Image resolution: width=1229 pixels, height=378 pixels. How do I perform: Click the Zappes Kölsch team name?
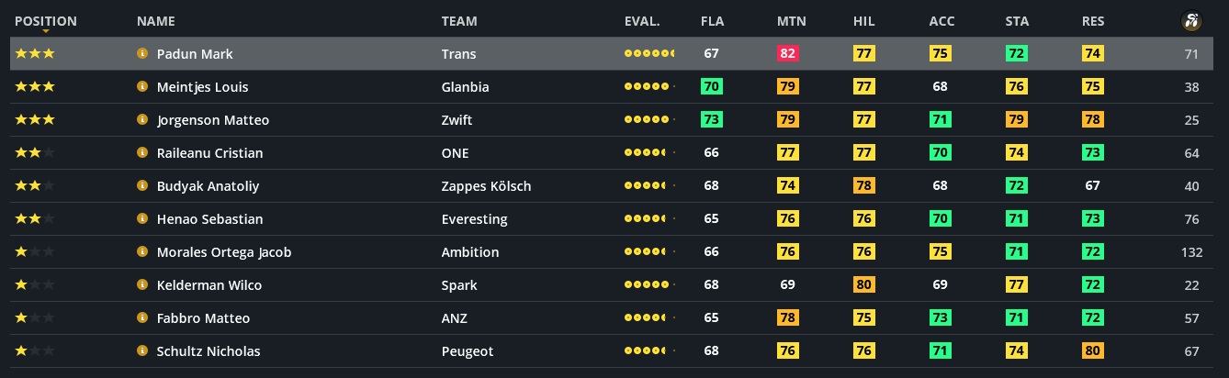(486, 186)
